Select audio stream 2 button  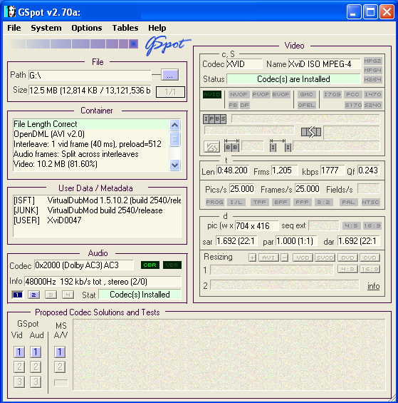pyautogui.click(x=33, y=295)
